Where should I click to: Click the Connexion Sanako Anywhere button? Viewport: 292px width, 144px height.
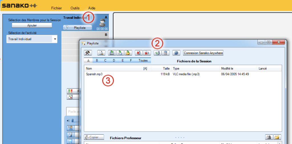[203, 53]
